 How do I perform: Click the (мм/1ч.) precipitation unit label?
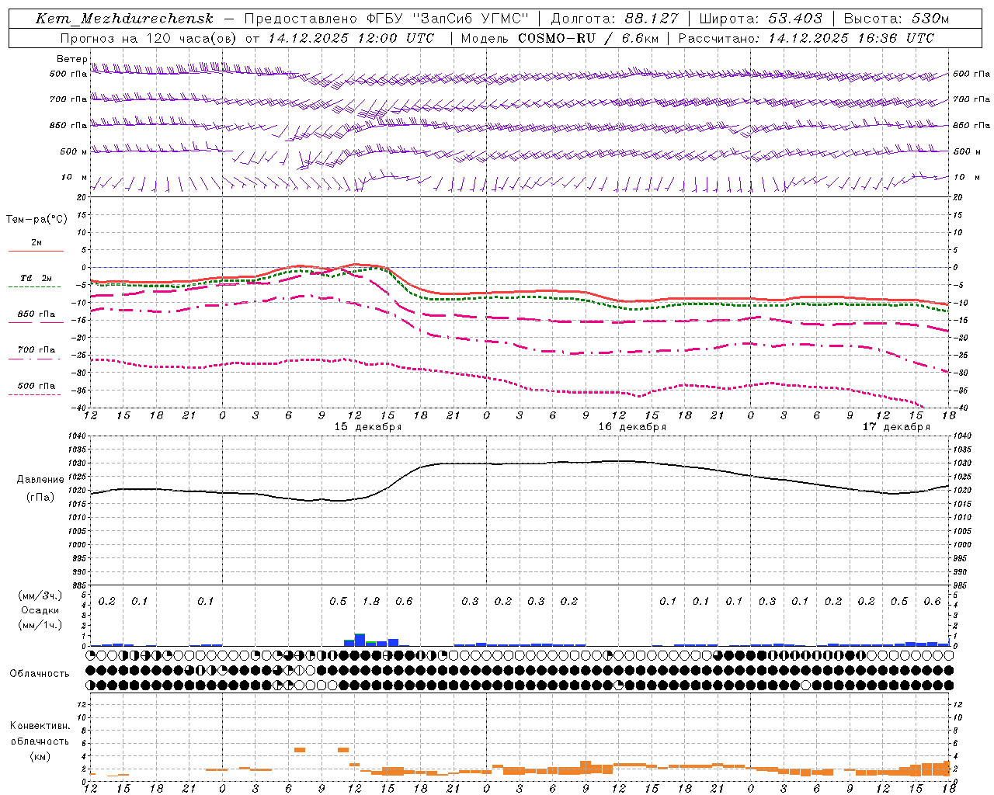[x=39, y=625]
